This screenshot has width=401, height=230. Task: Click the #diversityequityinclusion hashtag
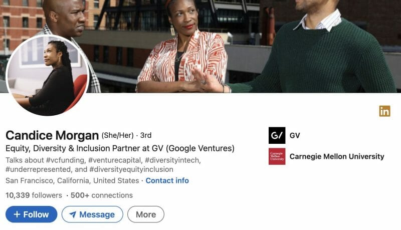tap(131, 169)
